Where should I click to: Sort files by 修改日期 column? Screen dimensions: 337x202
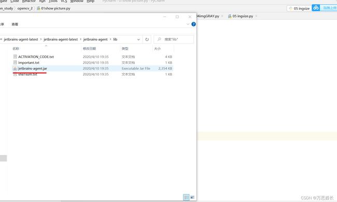[x=89, y=49]
